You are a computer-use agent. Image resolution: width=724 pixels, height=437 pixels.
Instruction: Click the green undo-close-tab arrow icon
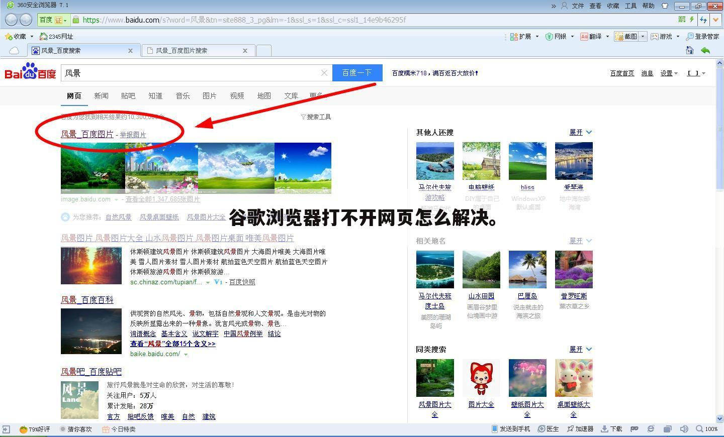[x=705, y=50]
